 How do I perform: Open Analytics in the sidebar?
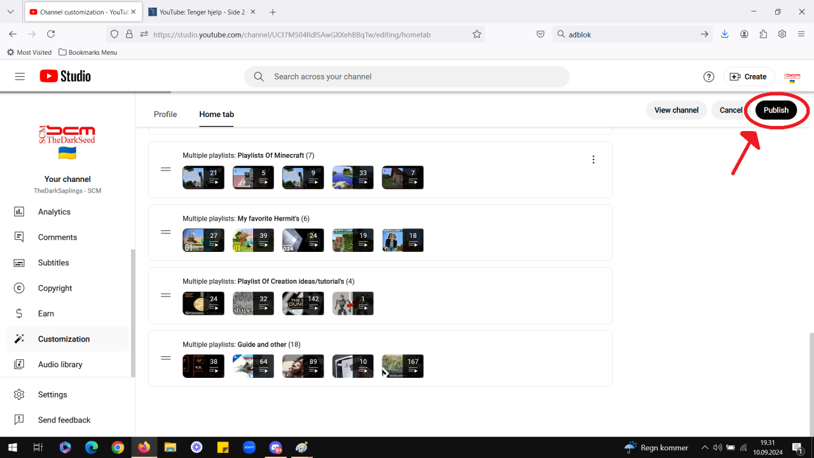click(x=54, y=212)
